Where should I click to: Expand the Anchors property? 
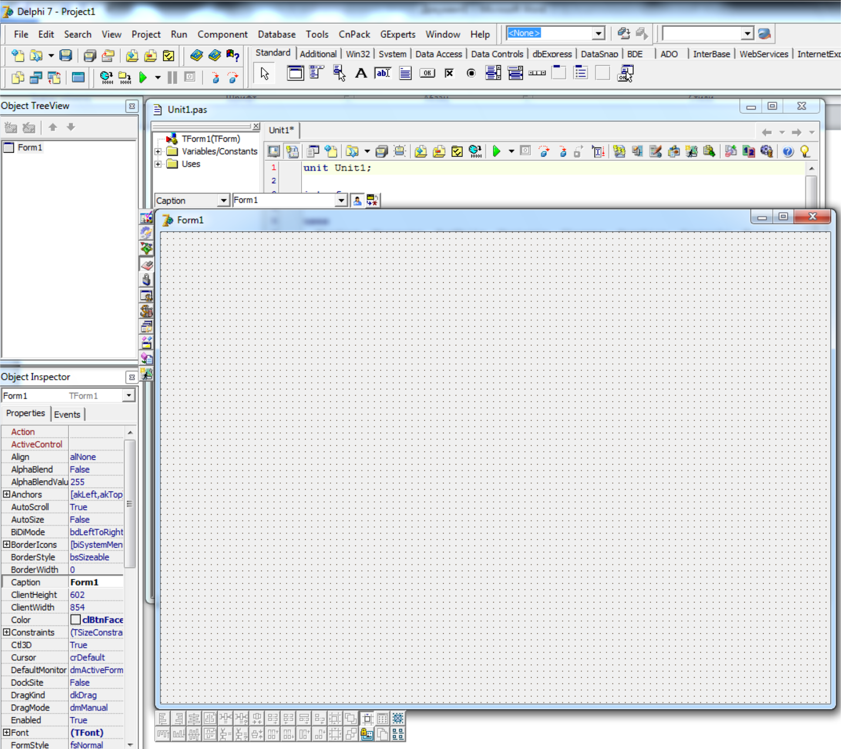pos(7,494)
